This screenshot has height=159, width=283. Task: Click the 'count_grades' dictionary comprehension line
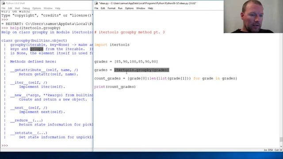(166, 79)
